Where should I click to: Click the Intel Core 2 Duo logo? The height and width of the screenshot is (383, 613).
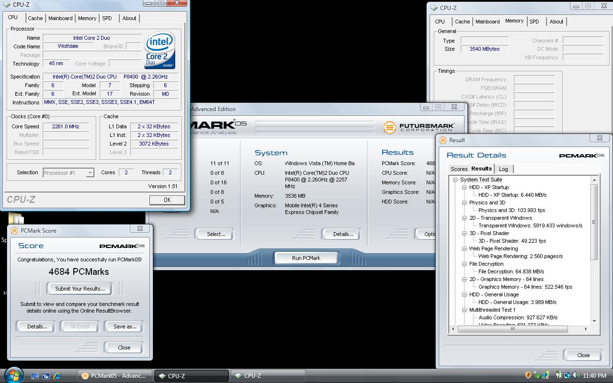(x=160, y=50)
